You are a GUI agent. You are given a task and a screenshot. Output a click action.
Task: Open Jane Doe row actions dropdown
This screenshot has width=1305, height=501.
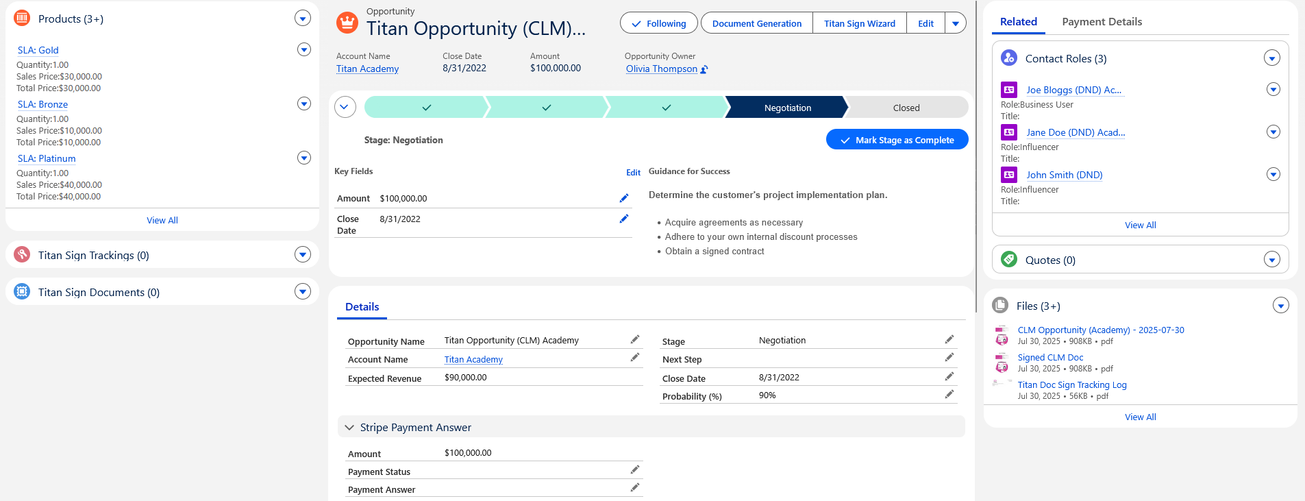click(x=1273, y=132)
